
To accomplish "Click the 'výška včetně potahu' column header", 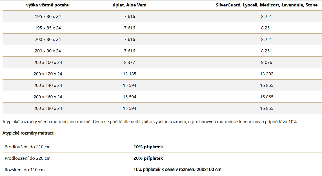I will pyautogui.click(x=48, y=5).
